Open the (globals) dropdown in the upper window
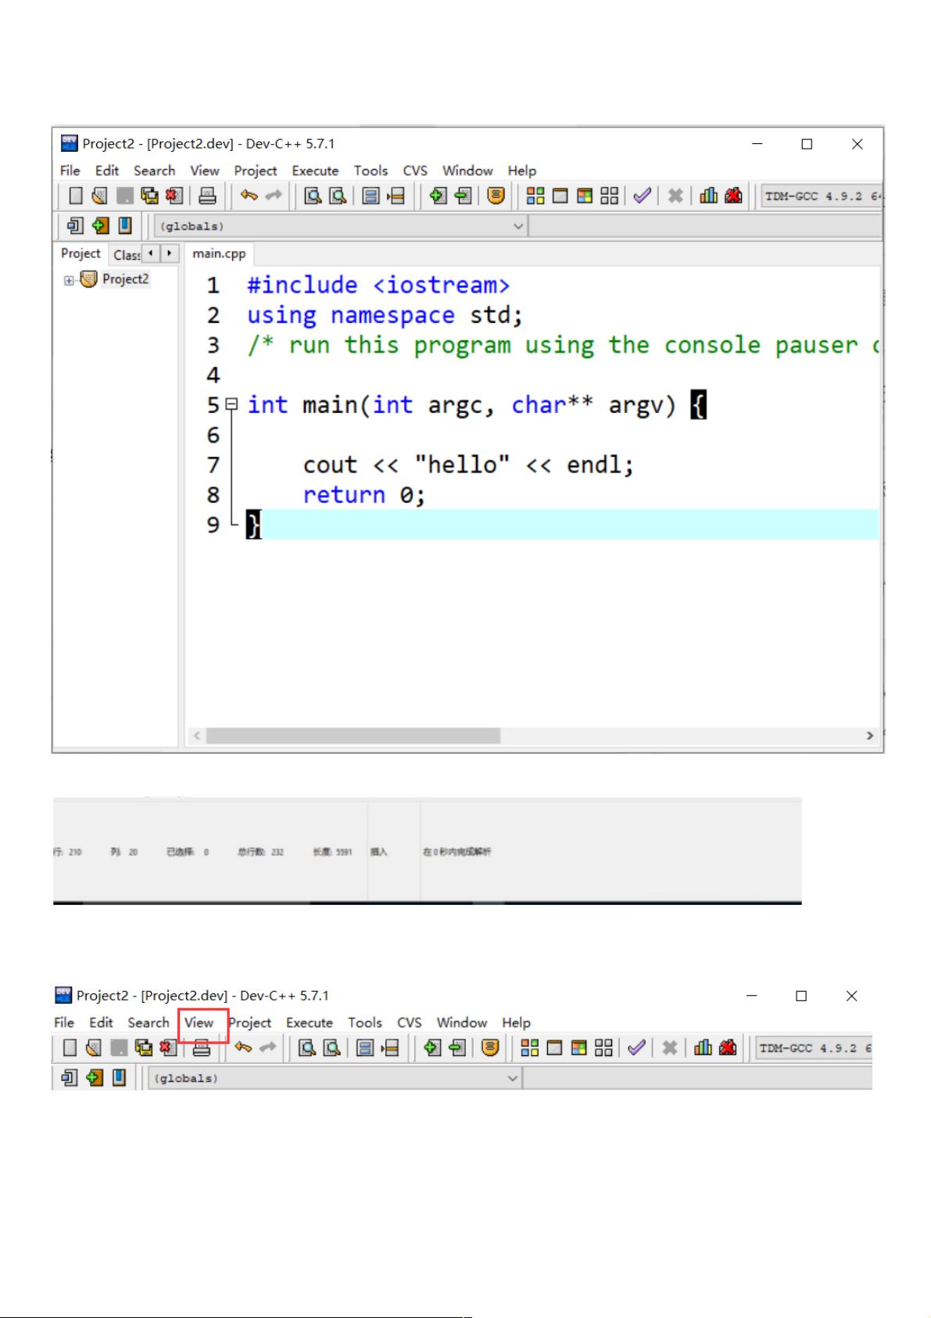This screenshot has height=1318, width=931. tap(517, 227)
